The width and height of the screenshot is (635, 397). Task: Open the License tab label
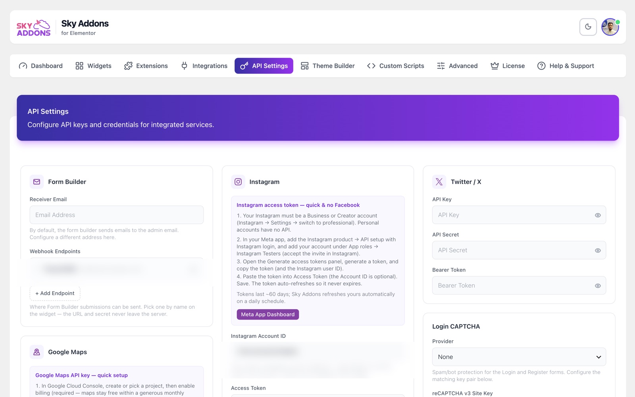[514, 66]
